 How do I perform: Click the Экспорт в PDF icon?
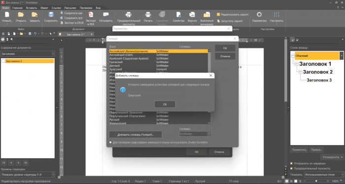point(91,15)
